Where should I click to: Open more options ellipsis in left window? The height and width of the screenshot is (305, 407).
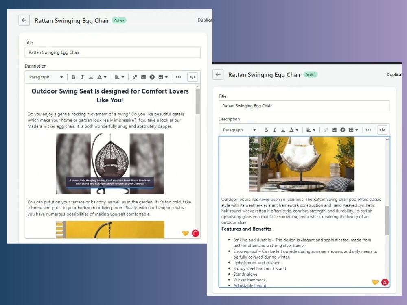[178, 77]
